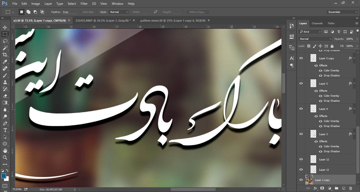The image size is (360, 192).
Task: Select the Magic Wand tool
Action: click(x=5, y=48)
